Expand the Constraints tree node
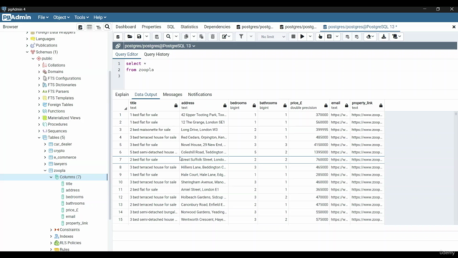This screenshot has height=258, width=458. pyautogui.click(x=51, y=230)
